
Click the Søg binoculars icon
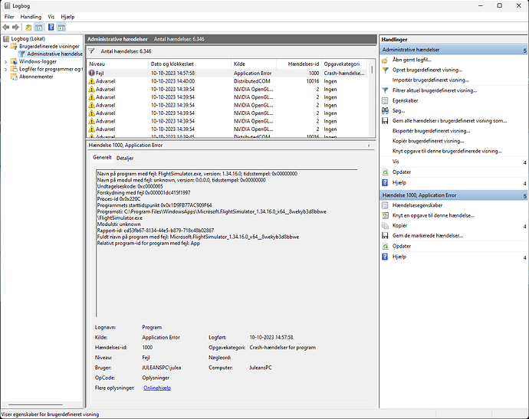click(385, 110)
